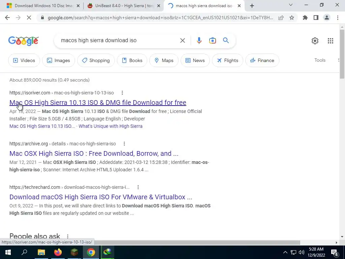Open the search Tools options

coord(320,60)
